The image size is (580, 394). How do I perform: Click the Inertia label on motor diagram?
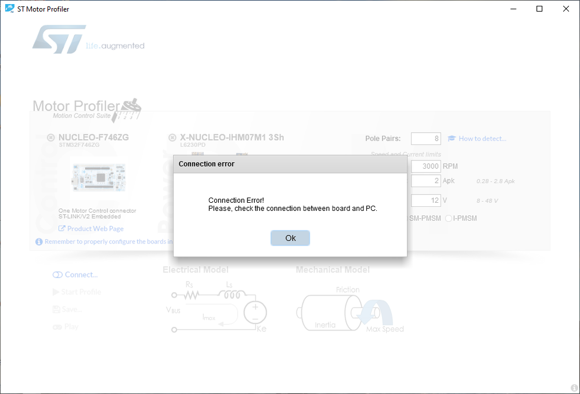325,325
